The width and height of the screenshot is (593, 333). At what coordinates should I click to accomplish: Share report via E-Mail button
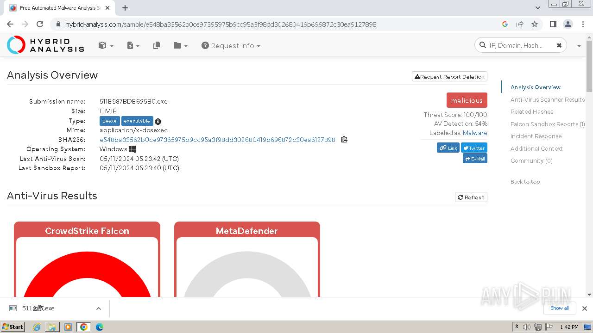475,158
